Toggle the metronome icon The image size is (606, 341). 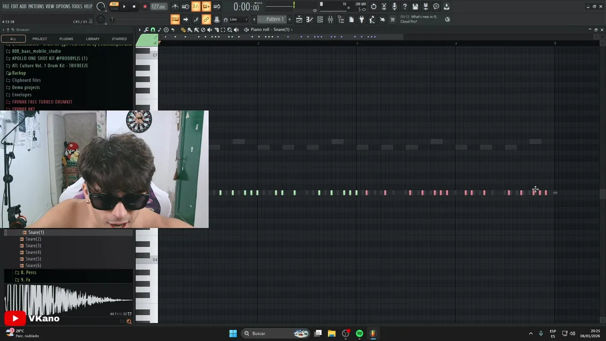175,7
